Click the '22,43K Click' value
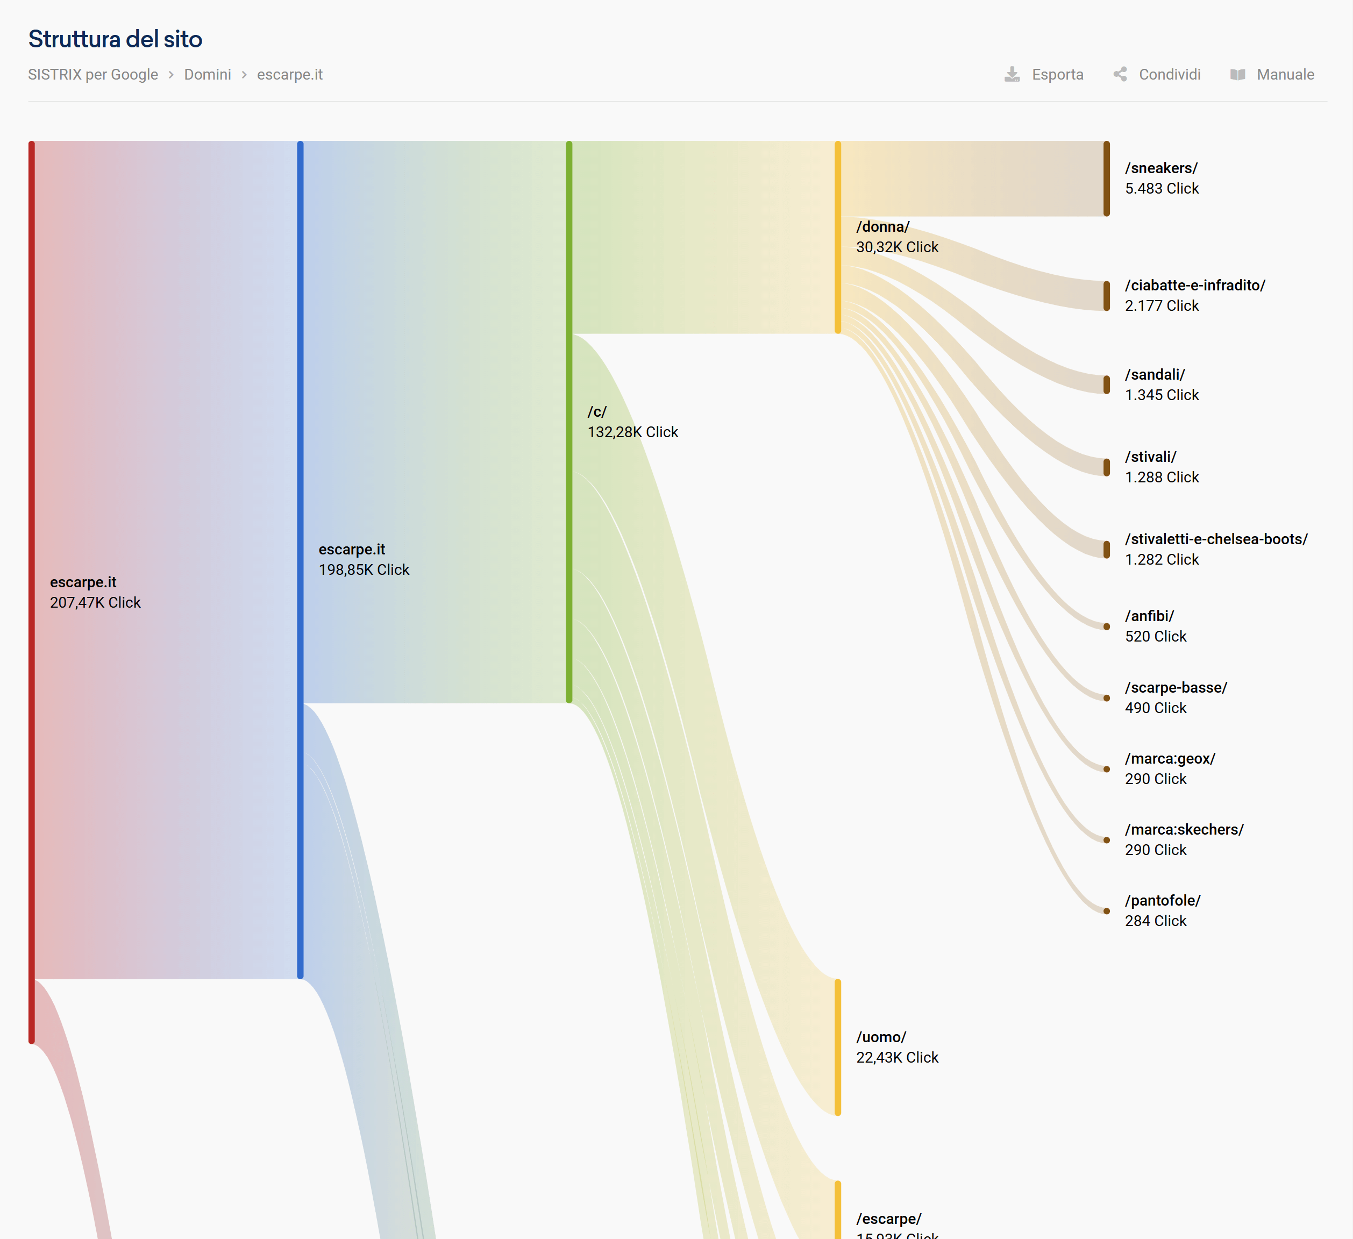Image resolution: width=1353 pixels, height=1239 pixels. 898,1058
